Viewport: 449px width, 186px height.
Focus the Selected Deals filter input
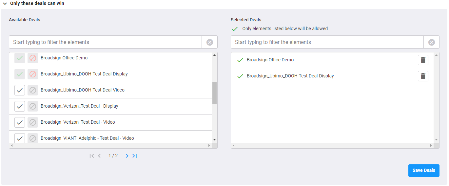pos(327,42)
